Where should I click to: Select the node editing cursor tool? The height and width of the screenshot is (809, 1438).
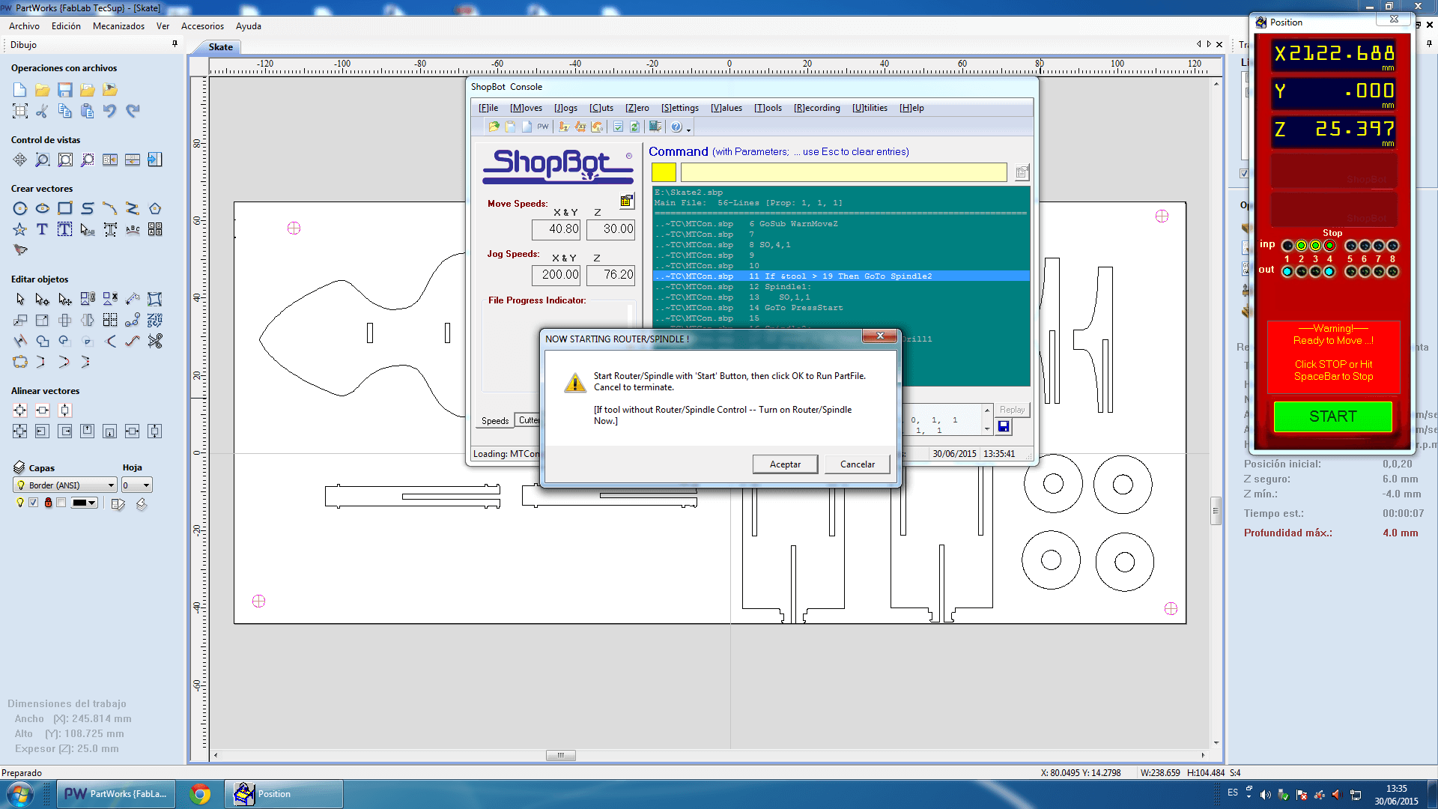pyautogui.click(x=43, y=299)
